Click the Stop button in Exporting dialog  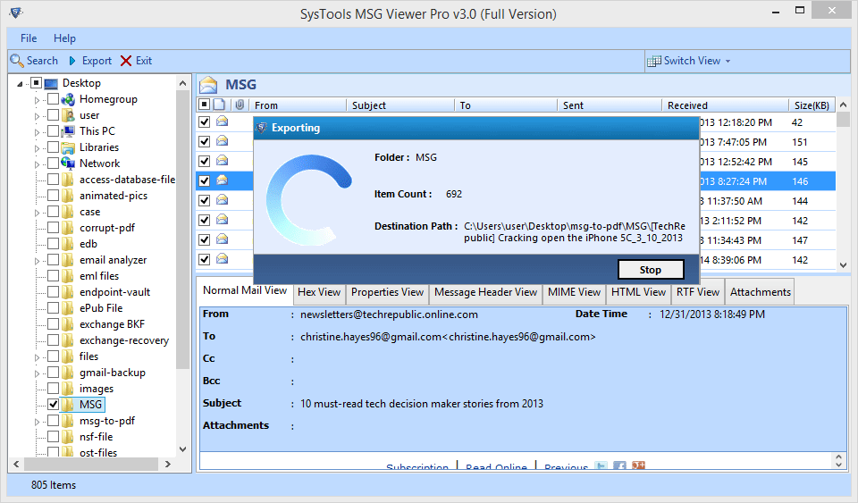coord(651,270)
